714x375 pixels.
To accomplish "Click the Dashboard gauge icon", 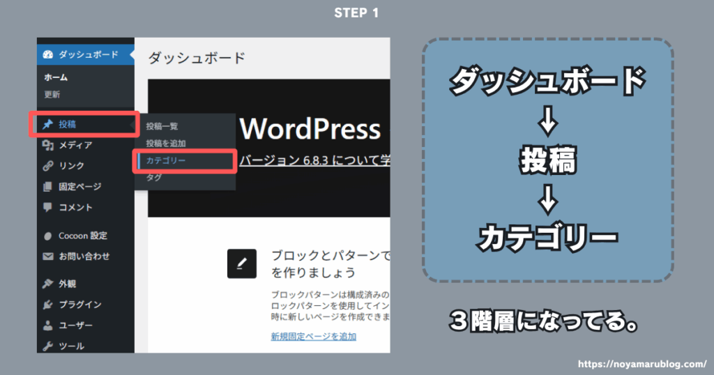I will tap(48, 54).
